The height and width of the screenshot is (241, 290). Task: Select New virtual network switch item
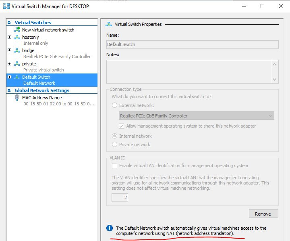(x=48, y=30)
